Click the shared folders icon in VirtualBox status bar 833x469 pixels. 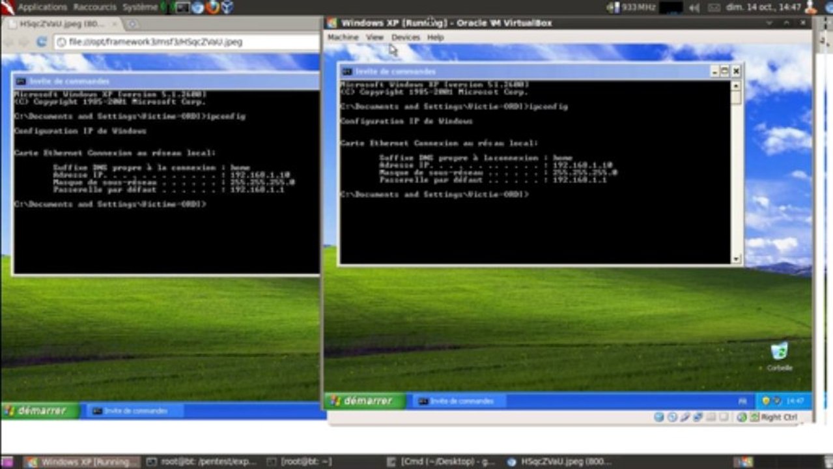coord(711,417)
